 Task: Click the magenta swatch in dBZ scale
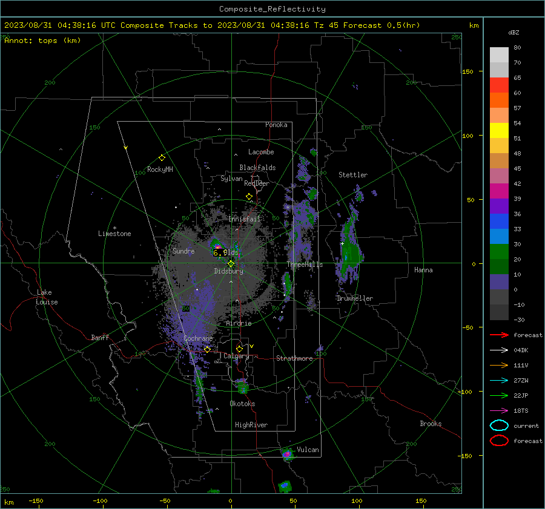[499, 191]
